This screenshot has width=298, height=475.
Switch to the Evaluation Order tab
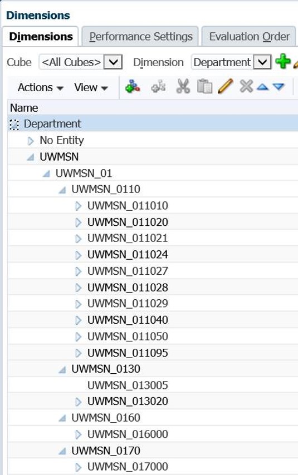pyautogui.click(x=249, y=36)
